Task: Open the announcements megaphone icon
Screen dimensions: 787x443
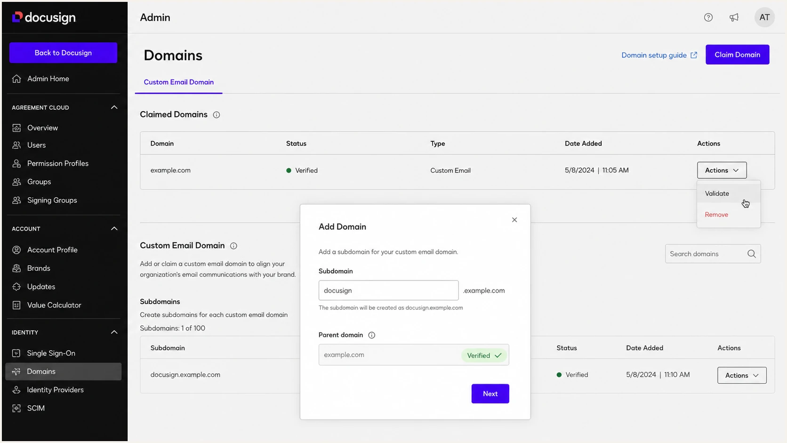Action: [734, 17]
